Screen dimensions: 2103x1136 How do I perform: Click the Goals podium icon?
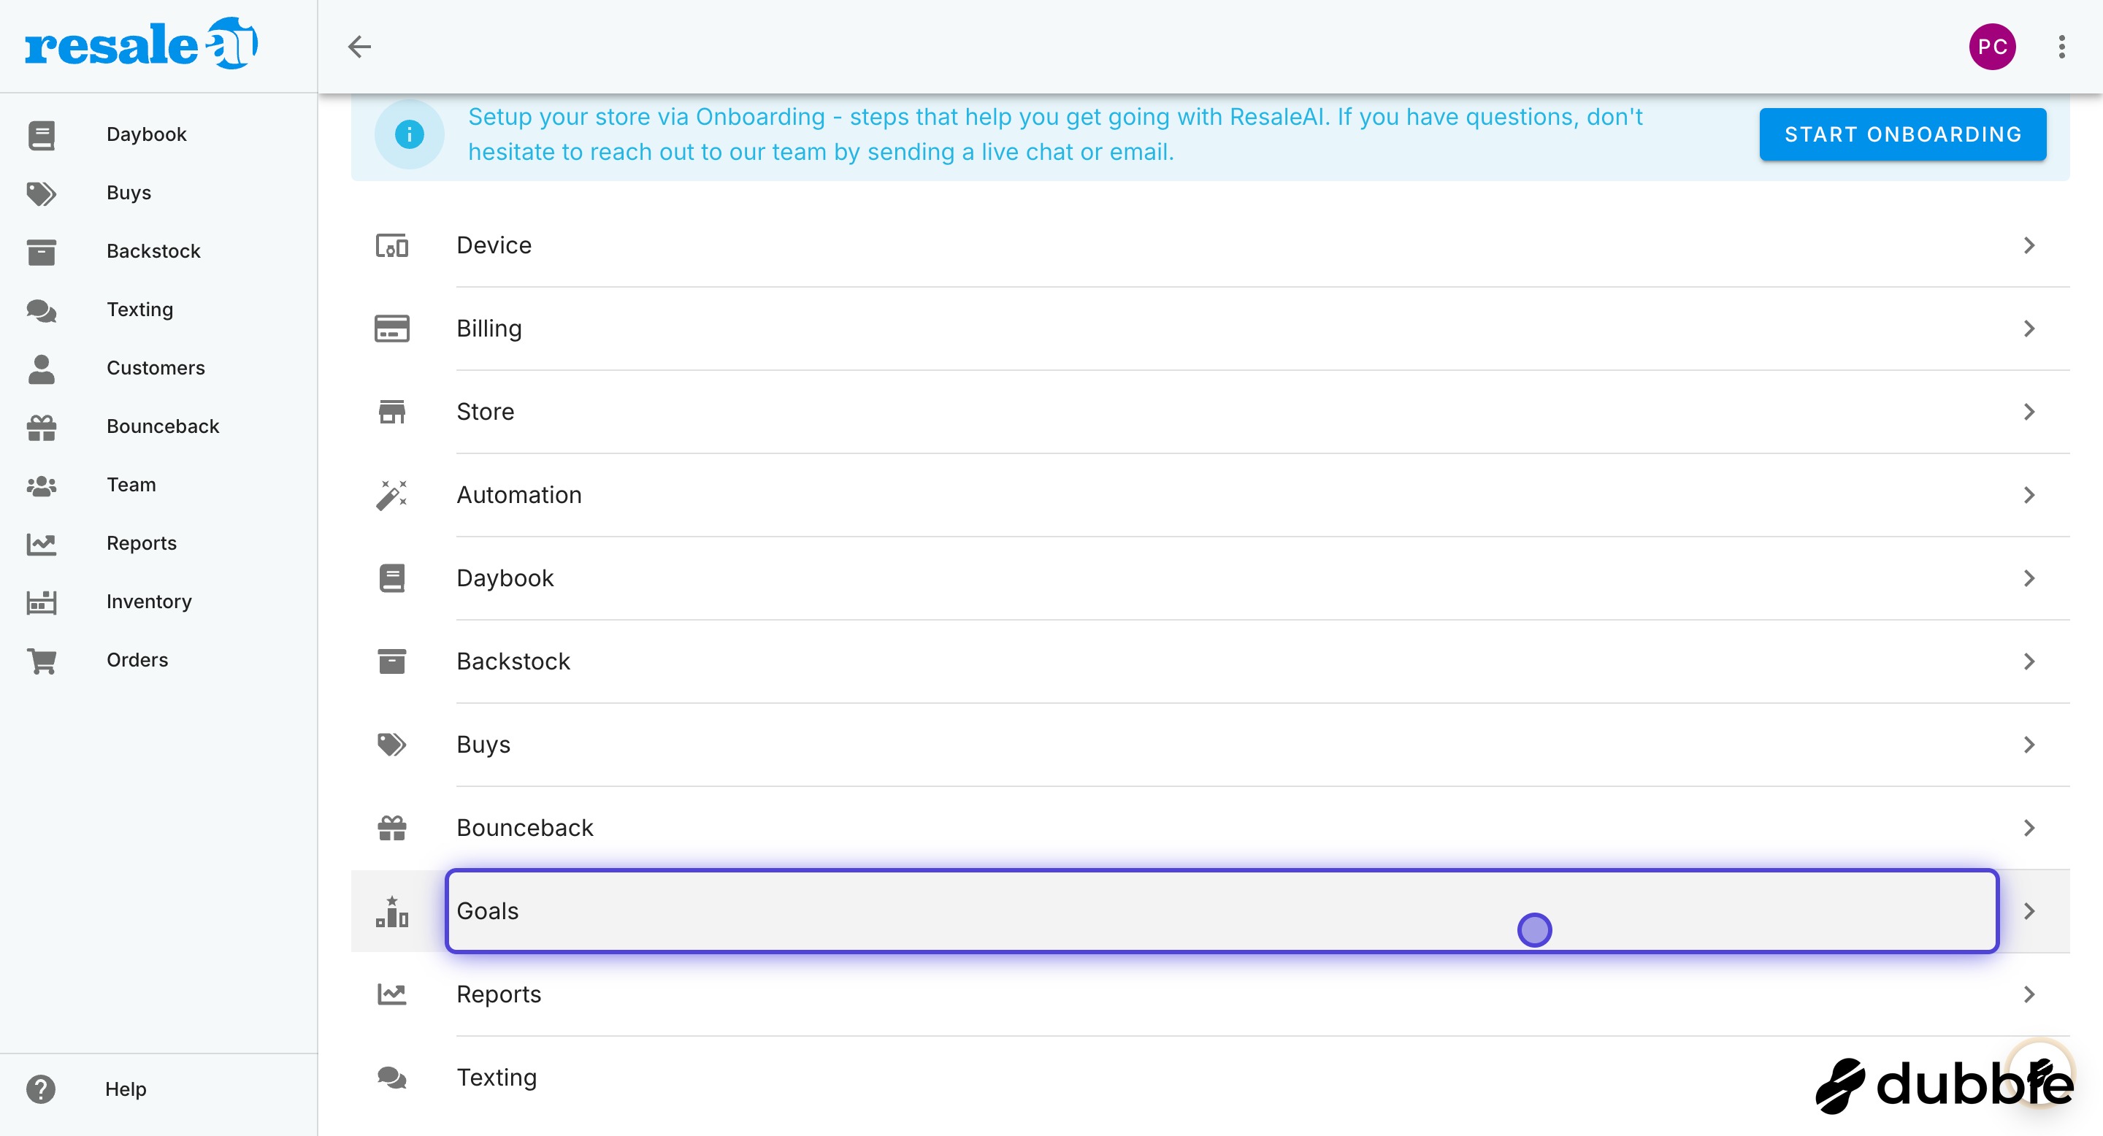pos(392,912)
